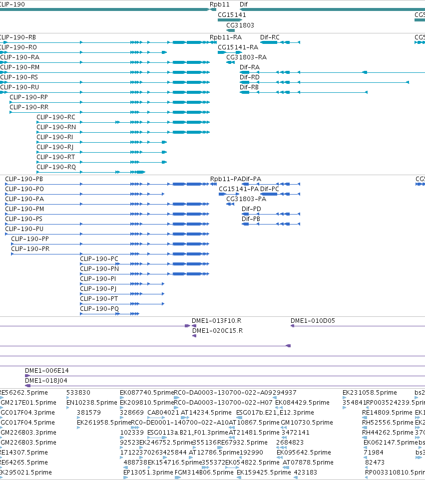Open transcript CLIP-190-RO
This screenshot has width=425, height=480.
point(18,47)
